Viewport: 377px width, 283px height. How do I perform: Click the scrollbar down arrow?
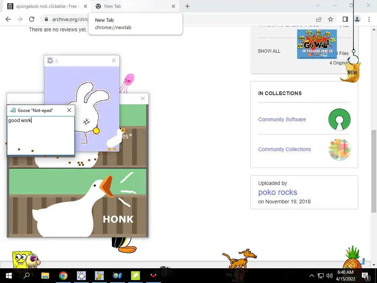374,265
